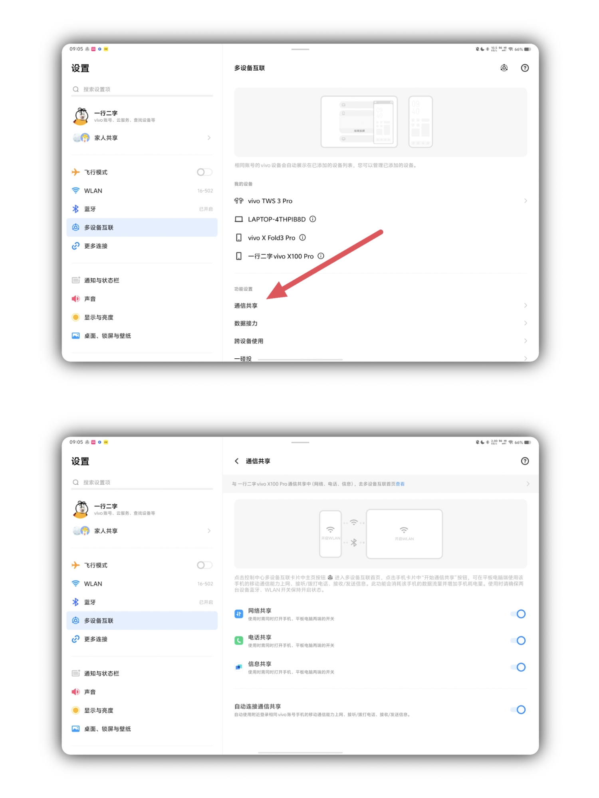
Task: Click 电话共享 green phone icon
Action: [238, 640]
